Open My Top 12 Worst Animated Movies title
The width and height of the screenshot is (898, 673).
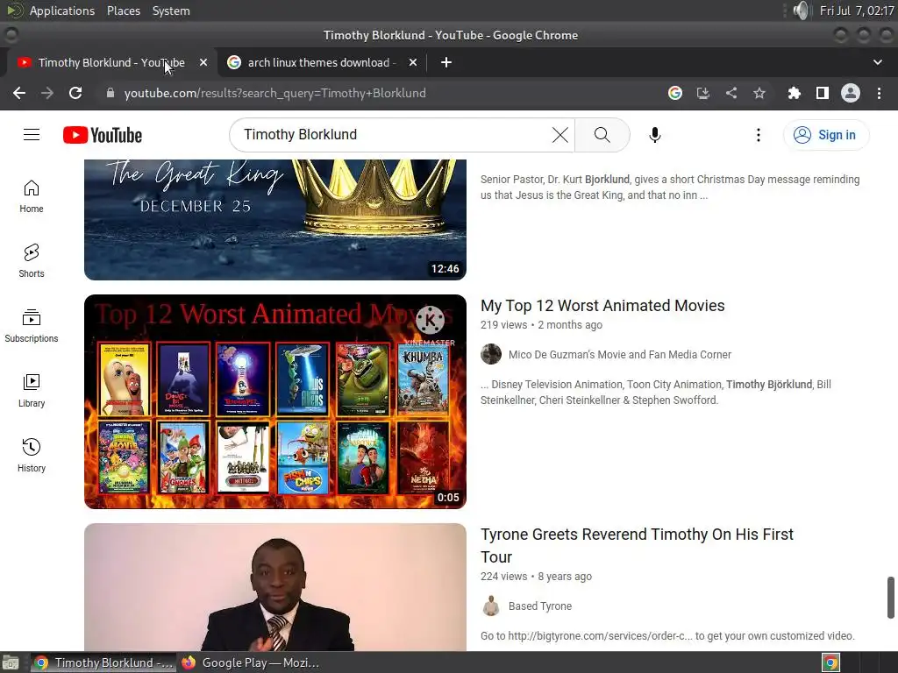tap(602, 306)
